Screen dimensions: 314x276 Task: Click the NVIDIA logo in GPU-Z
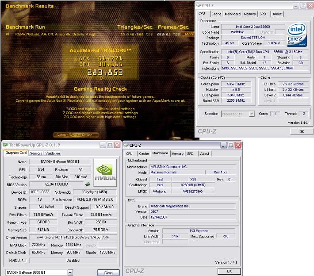(x=105, y=173)
